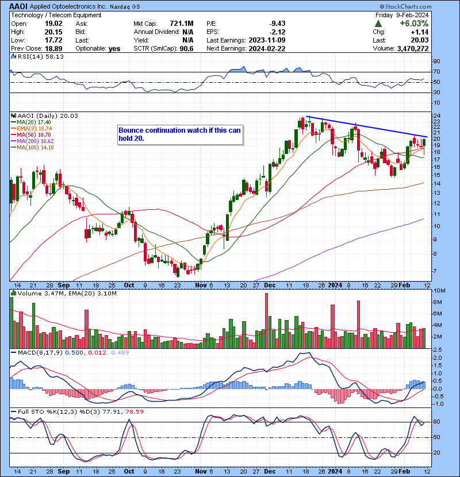This screenshot has height=477, width=460.
Task: Click the SCTR (SmlCap) value 90.6
Action: pyautogui.click(x=186, y=49)
